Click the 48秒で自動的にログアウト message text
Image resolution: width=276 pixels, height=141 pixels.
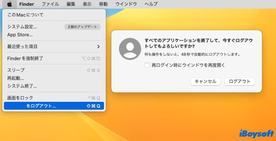click(193, 54)
